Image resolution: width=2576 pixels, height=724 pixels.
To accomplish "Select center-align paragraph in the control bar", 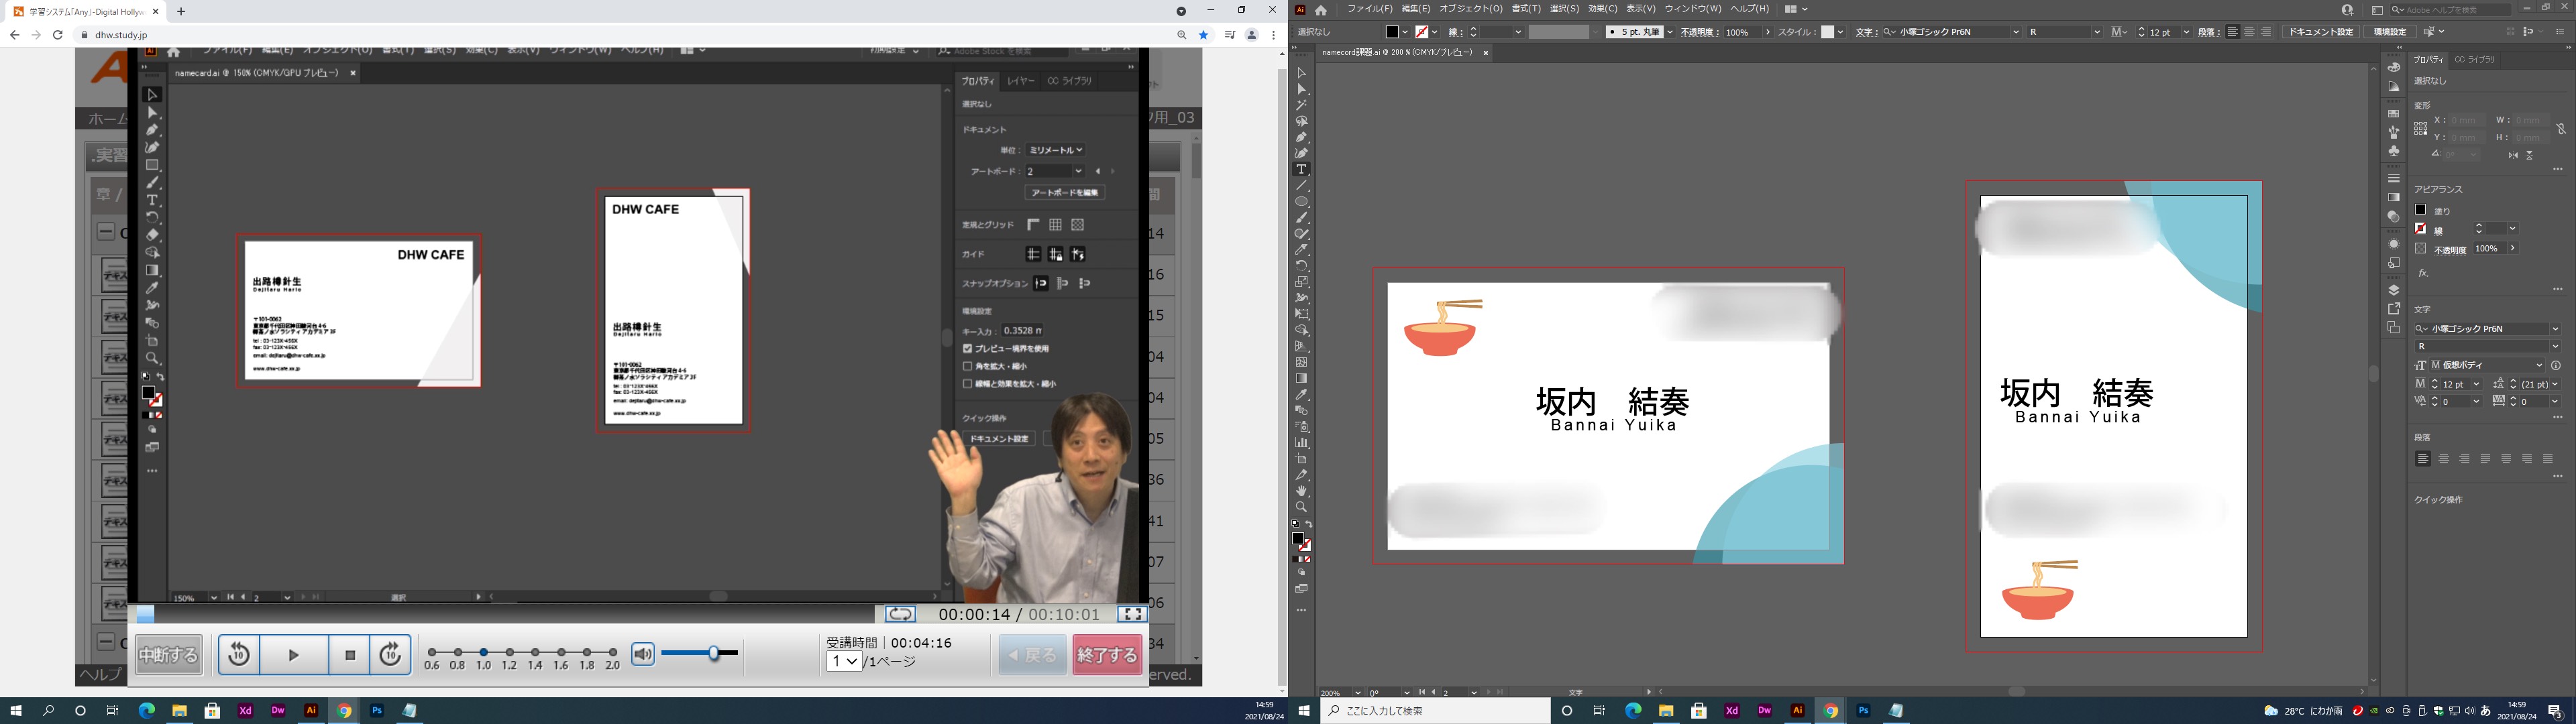I will [x=2249, y=32].
